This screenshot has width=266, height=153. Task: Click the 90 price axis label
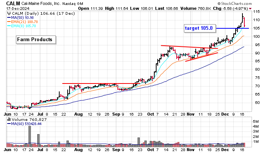click(x=257, y=53)
